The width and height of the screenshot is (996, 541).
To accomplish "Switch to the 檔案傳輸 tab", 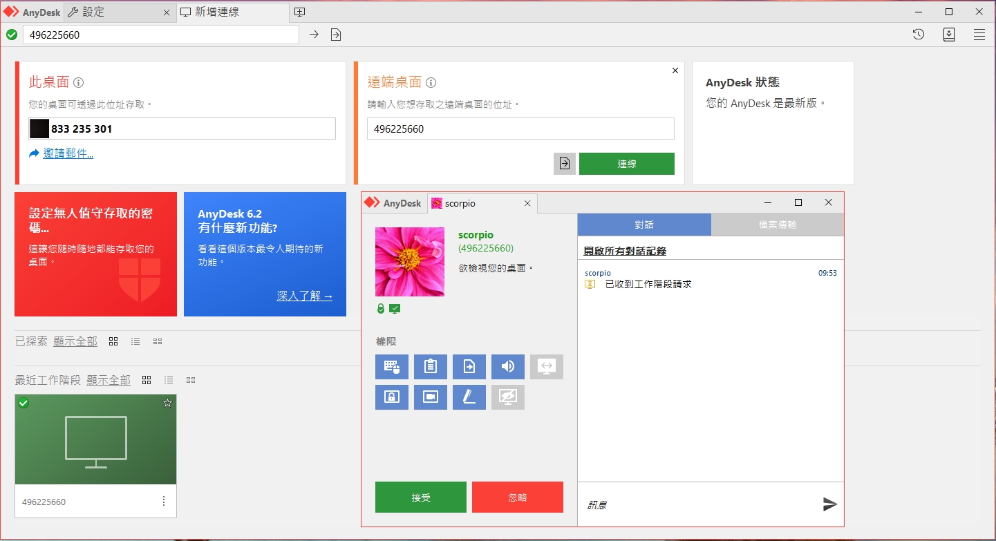I will pyautogui.click(x=777, y=224).
